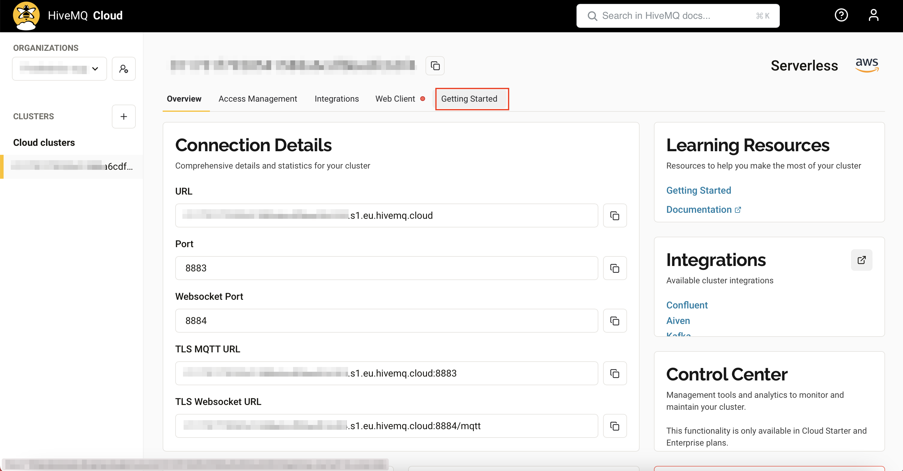The height and width of the screenshot is (471, 903).
Task: Add a new cluster with plus button
Action: point(124,117)
